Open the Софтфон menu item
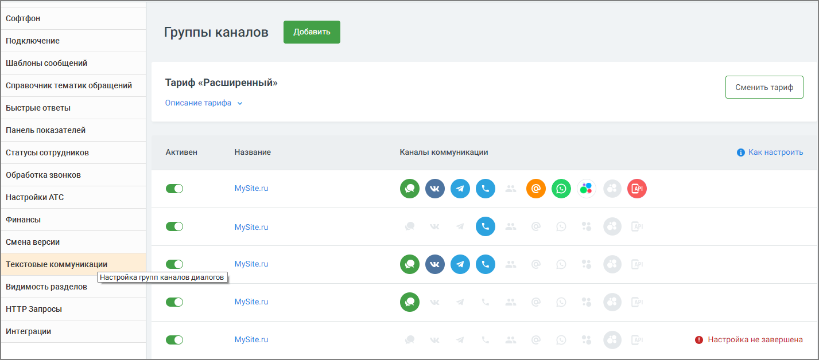The image size is (819, 360). pyautogui.click(x=73, y=18)
